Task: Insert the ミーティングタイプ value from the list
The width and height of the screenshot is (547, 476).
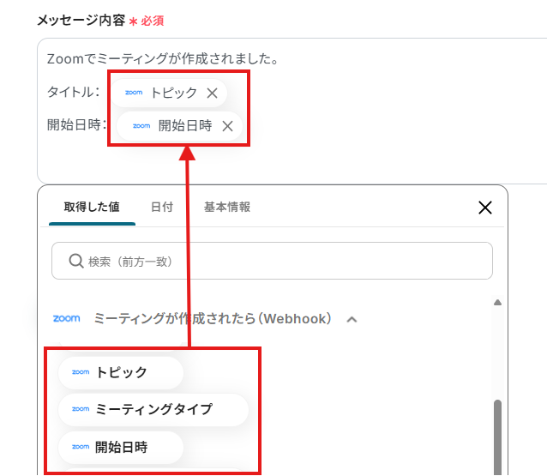Action: [153, 409]
